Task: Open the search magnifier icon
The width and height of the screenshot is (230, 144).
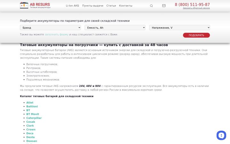Action: [151, 6]
